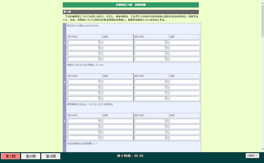Click the 残り時間 countdown timer text
Viewport: 264px width, 163px height.
pos(130,156)
